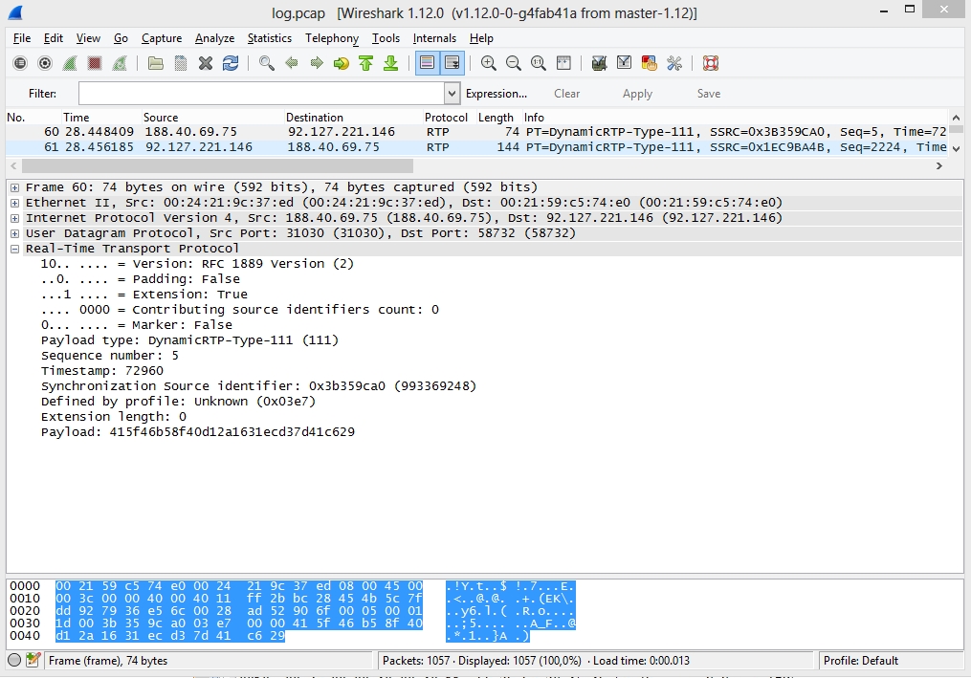Toggle packet list colorization
Screen dimensions: 971x678
point(427,63)
